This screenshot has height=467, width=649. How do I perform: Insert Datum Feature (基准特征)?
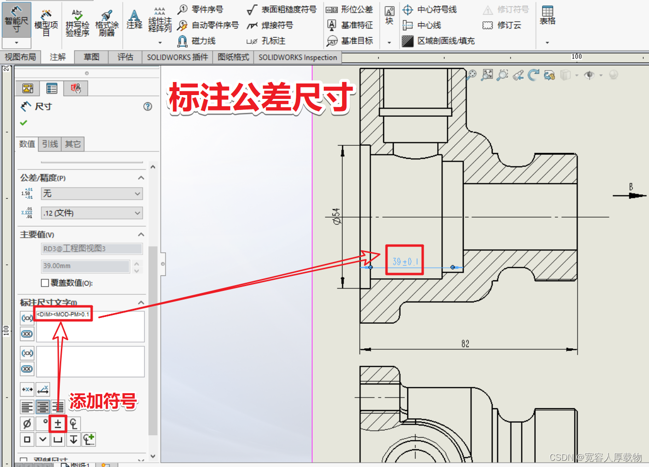point(349,25)
